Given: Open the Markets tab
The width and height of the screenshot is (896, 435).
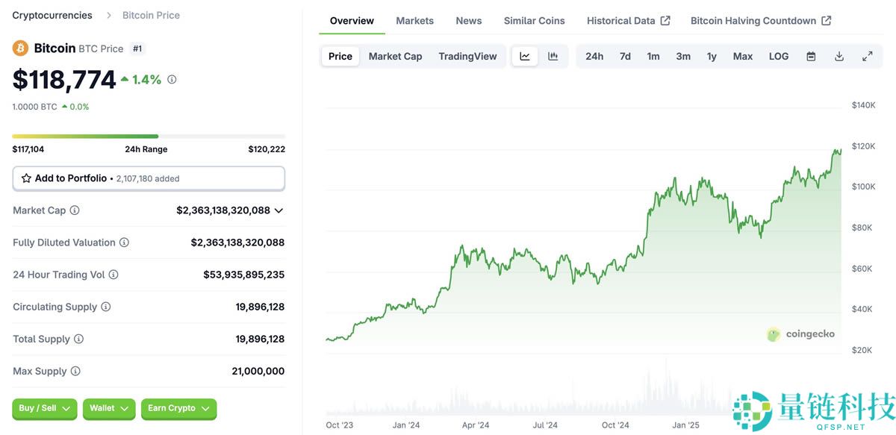Looking at the screenshot, I should coord(414,21).
